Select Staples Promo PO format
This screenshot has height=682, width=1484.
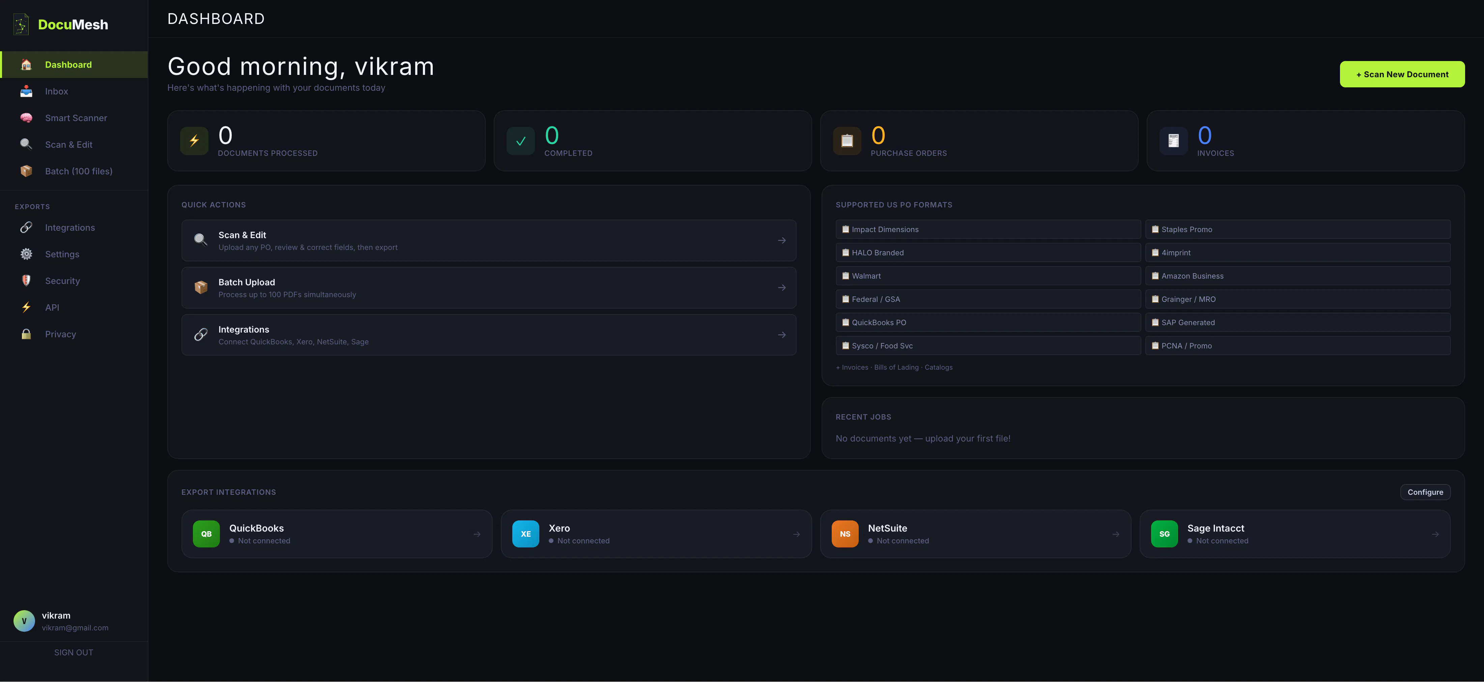(1297, 229)
